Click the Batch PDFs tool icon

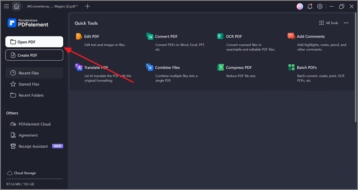coord(291,67)
